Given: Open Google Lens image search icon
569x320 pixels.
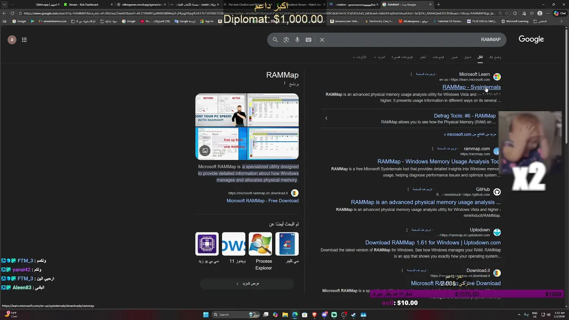Looking at the screenshot, I should click(x=286, y=40).
